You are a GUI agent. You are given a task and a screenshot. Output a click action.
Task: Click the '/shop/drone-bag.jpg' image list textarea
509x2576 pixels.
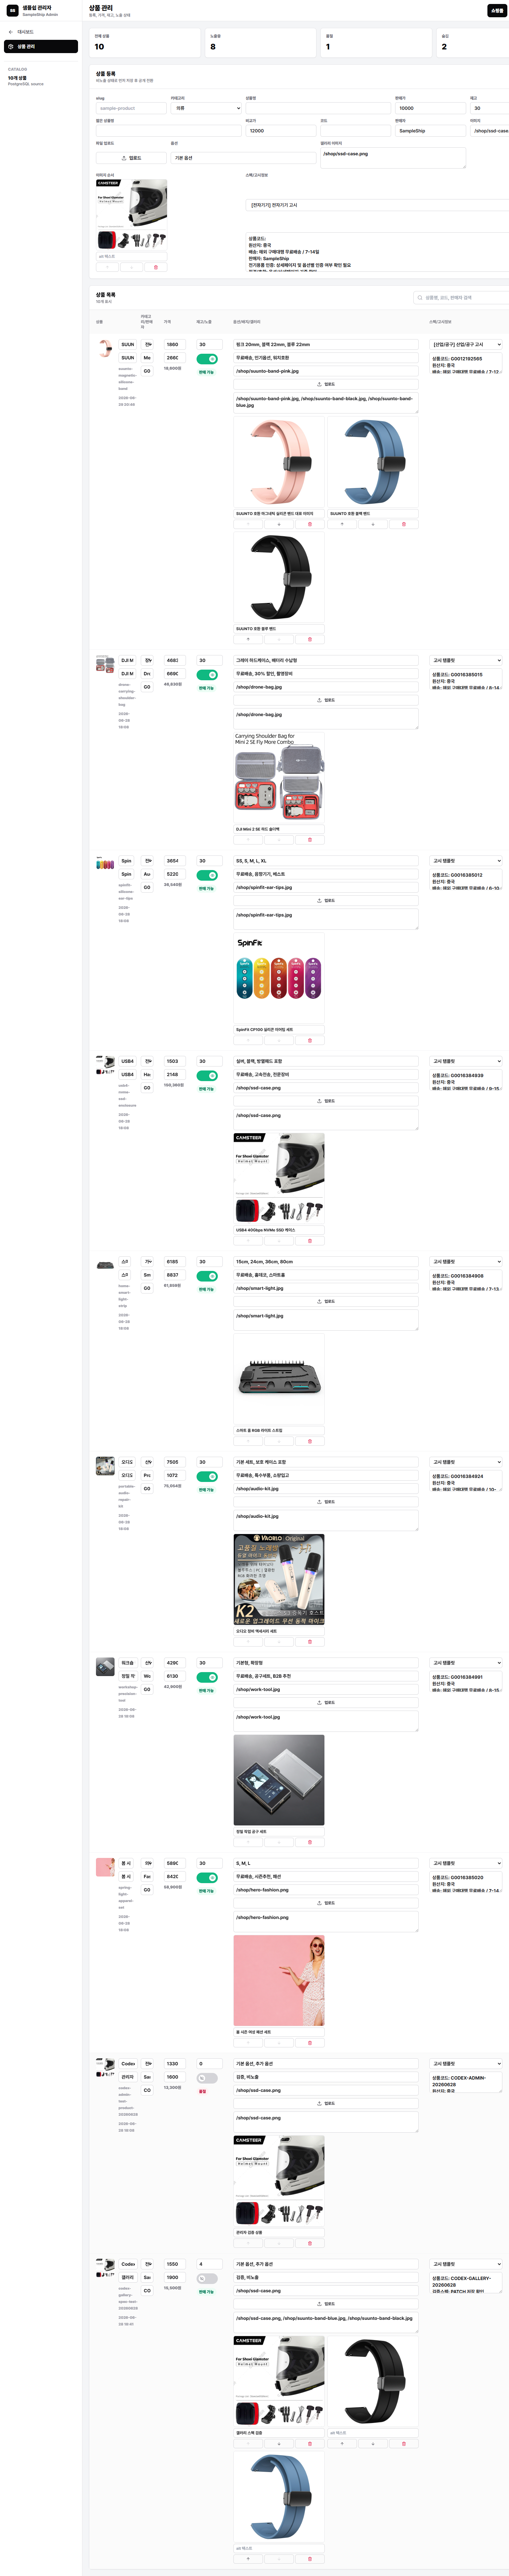pos(326,719)
